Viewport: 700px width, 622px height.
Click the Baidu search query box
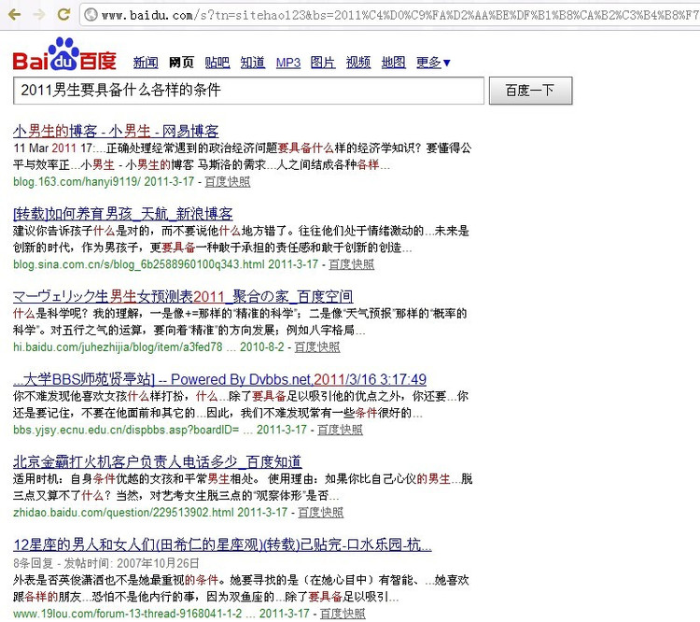coord(248,91)
